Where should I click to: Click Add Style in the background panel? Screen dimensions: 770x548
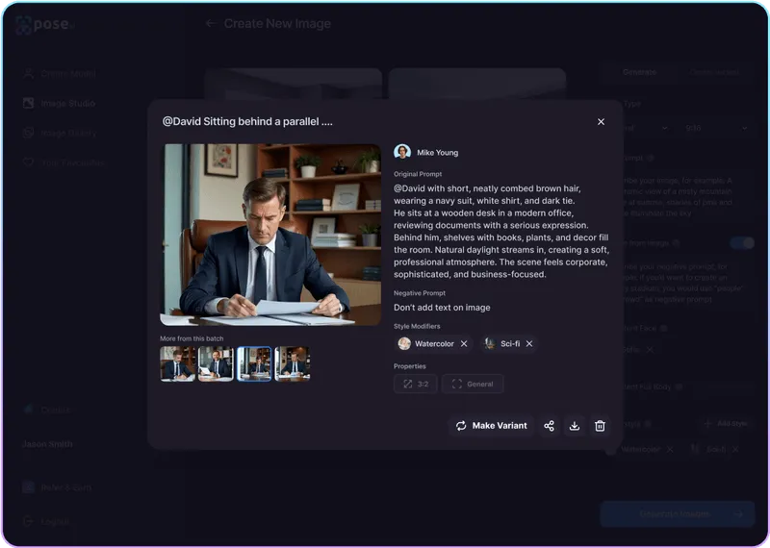pos(726,423)
